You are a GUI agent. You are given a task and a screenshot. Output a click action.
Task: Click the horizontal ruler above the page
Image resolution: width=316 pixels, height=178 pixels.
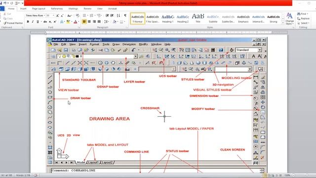coord(159,32)
